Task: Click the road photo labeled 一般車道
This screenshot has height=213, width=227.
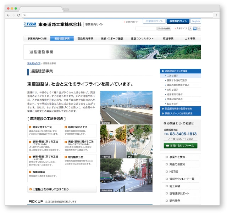Action: pyautogui.click(x=113, y=141)
